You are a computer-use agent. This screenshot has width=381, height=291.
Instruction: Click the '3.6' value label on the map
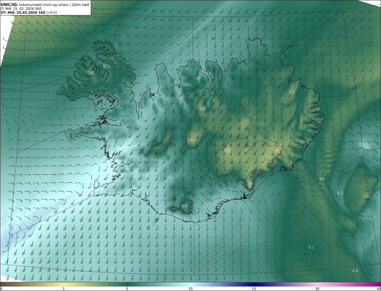pyautogui.click(x=366, y=196)
